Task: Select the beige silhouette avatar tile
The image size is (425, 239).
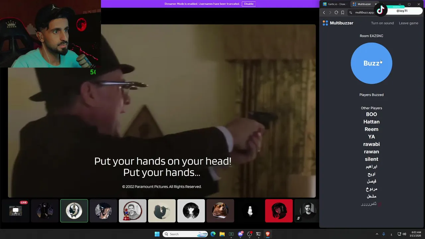Action: click(x=162, y=210)
